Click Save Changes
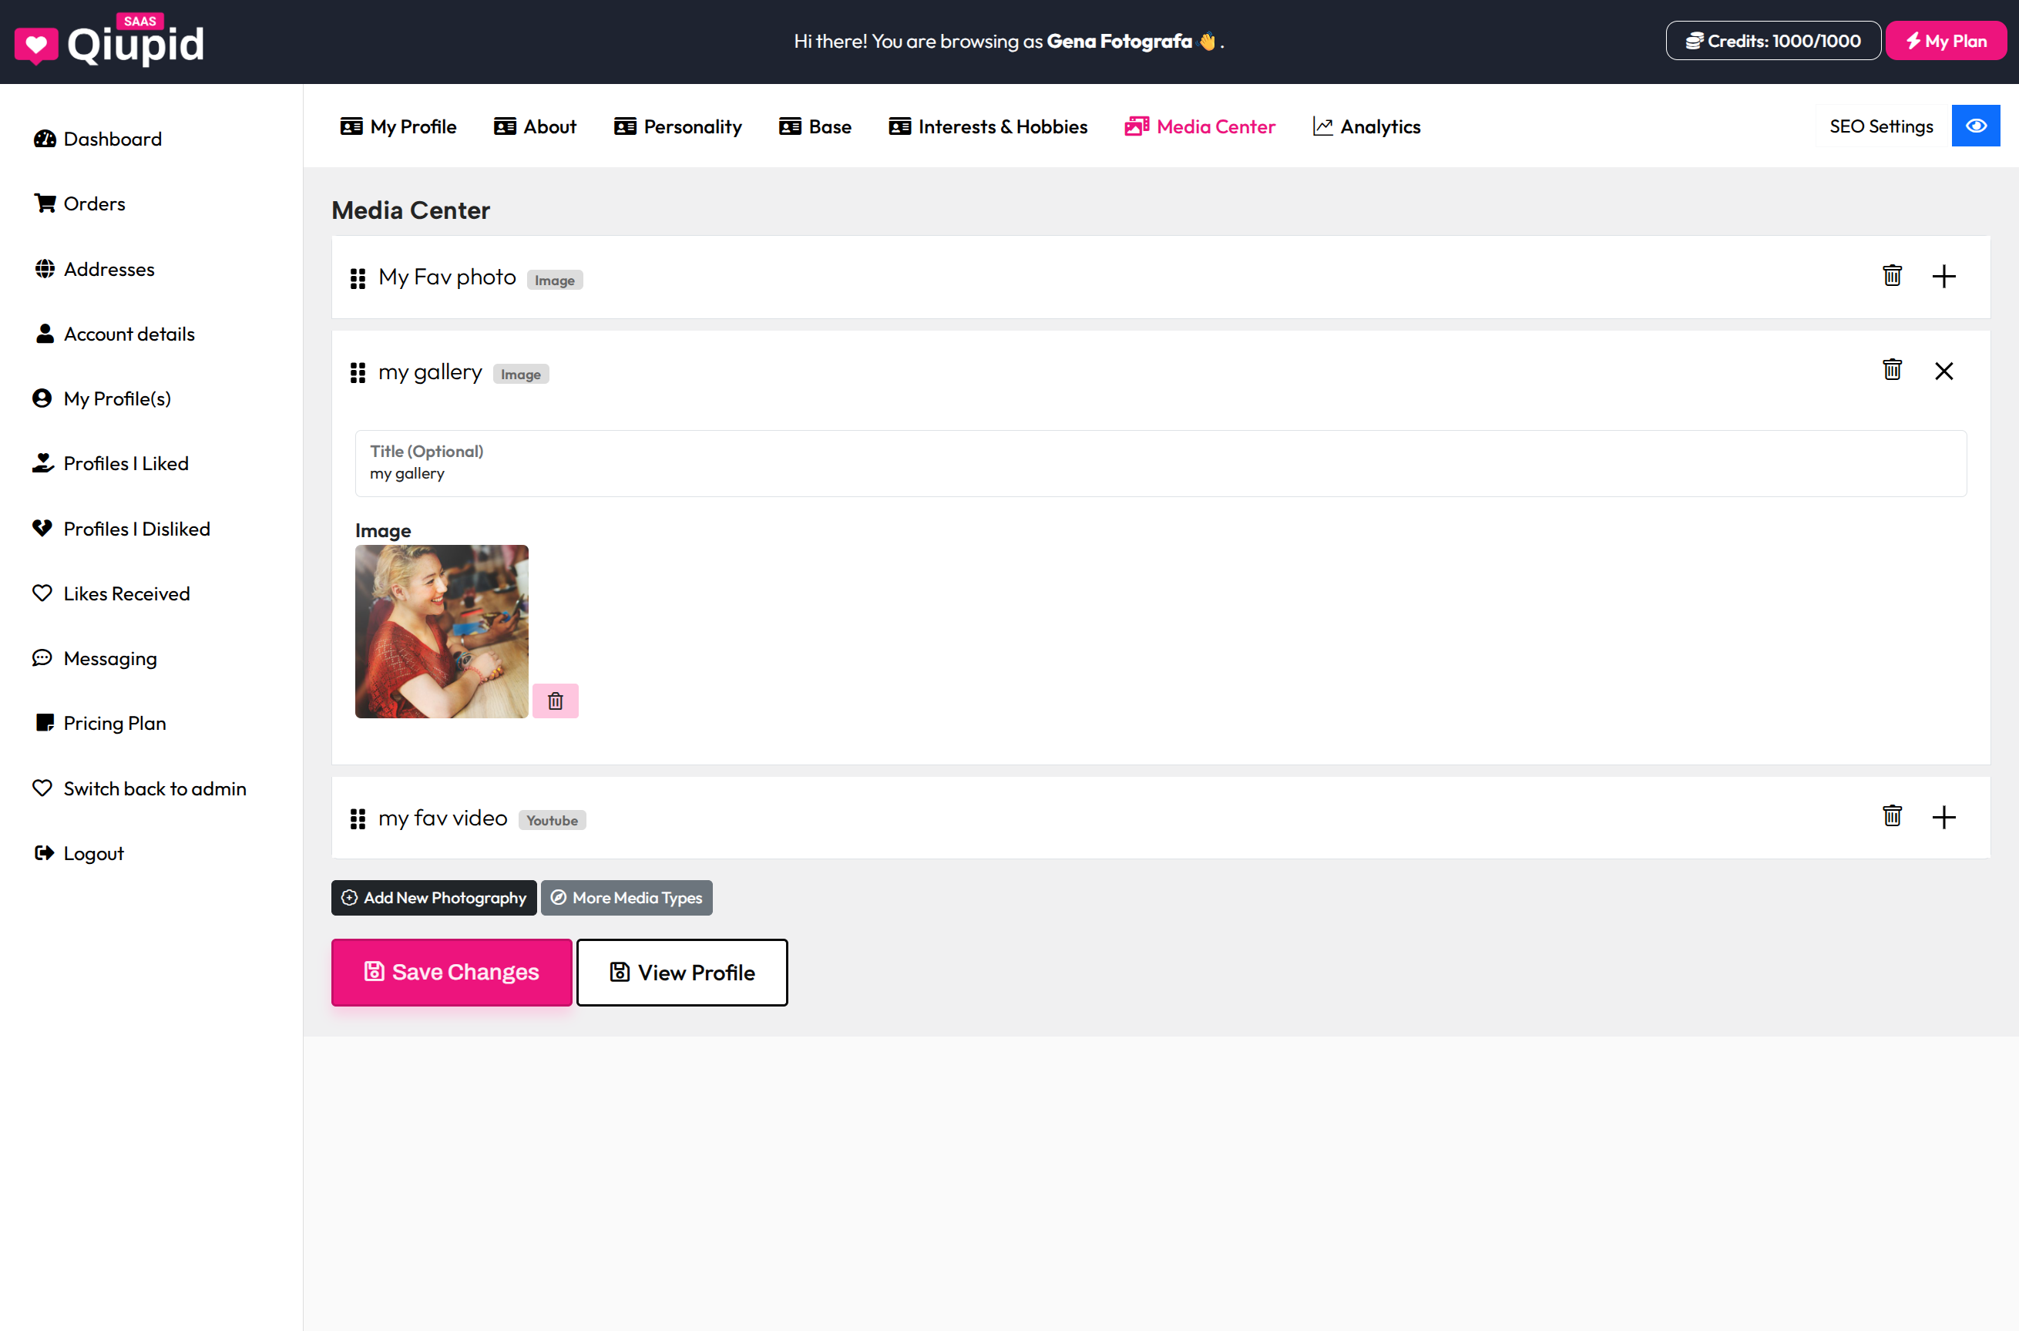The width and height of the screenshot is (2019, 1331). [451, 972]
